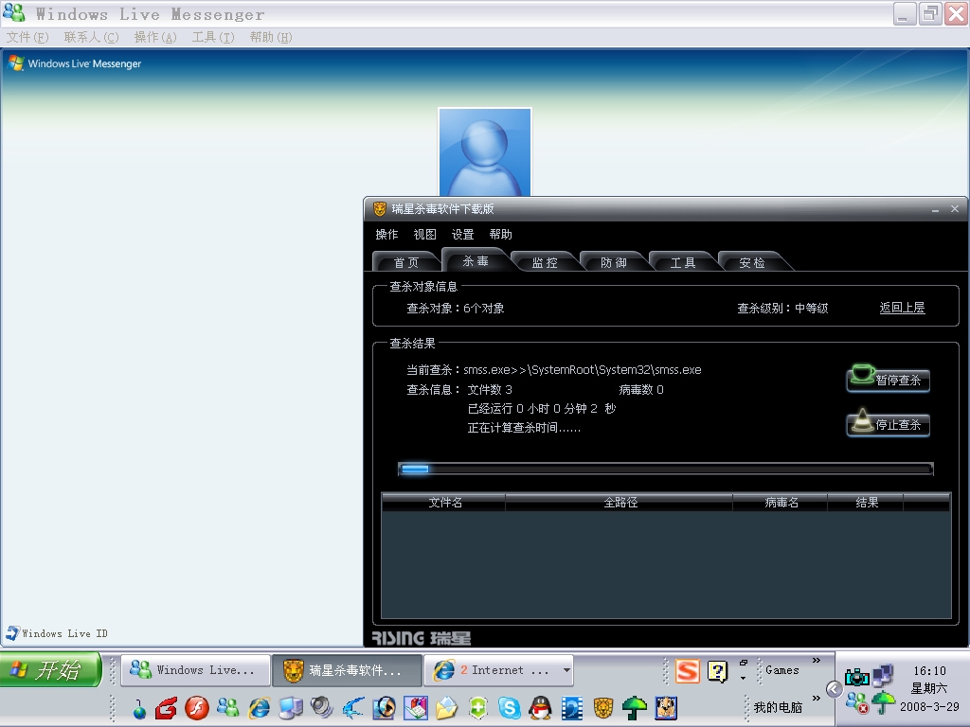The image size is (970, 727).
Task: Open Messenger 工具(T) menu
Action: click(x=213, y=37)
